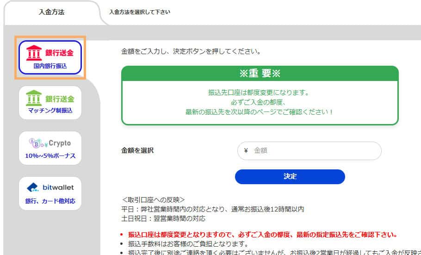Click the line starting 平日：弊社営業時間内の対応
Screen dimensions: 421x255
[x=213, y=209]
